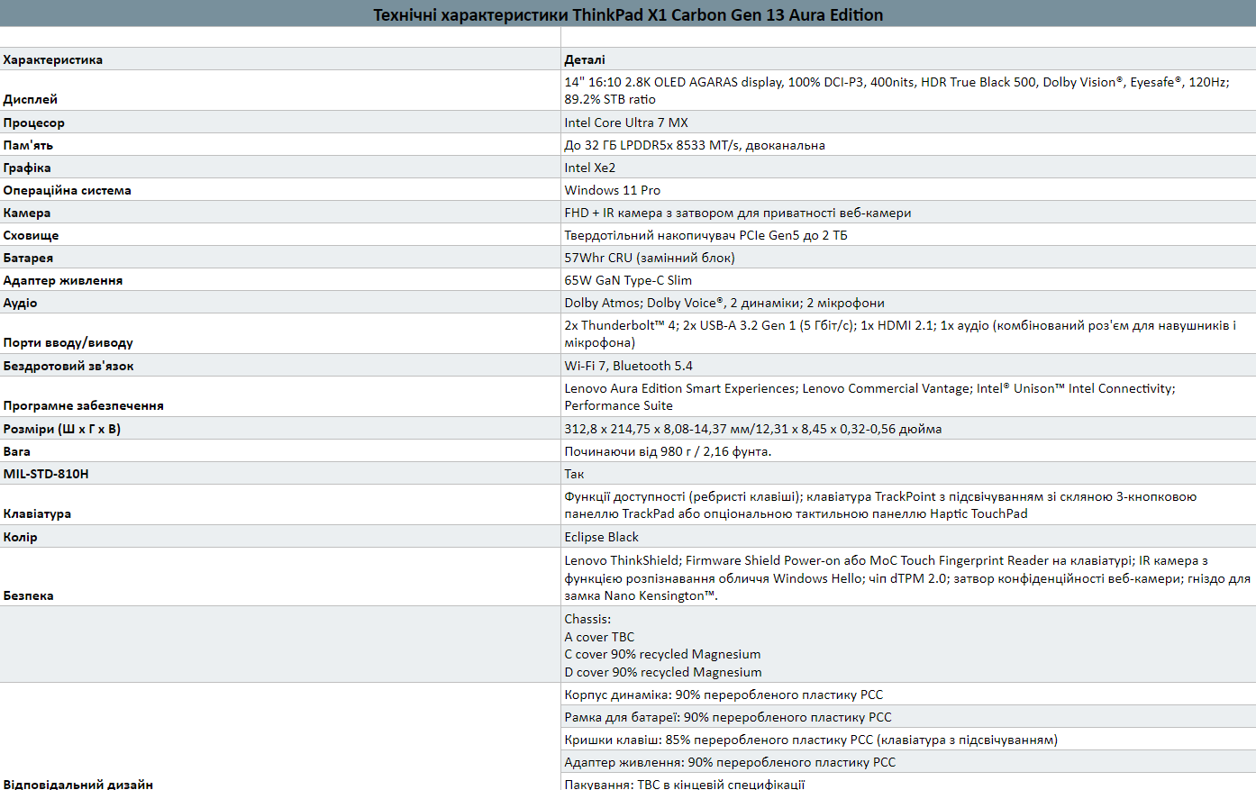Click the 'Lenovo ThinkShield' security details cell
1256x790 pixels.
click(908, 577)
